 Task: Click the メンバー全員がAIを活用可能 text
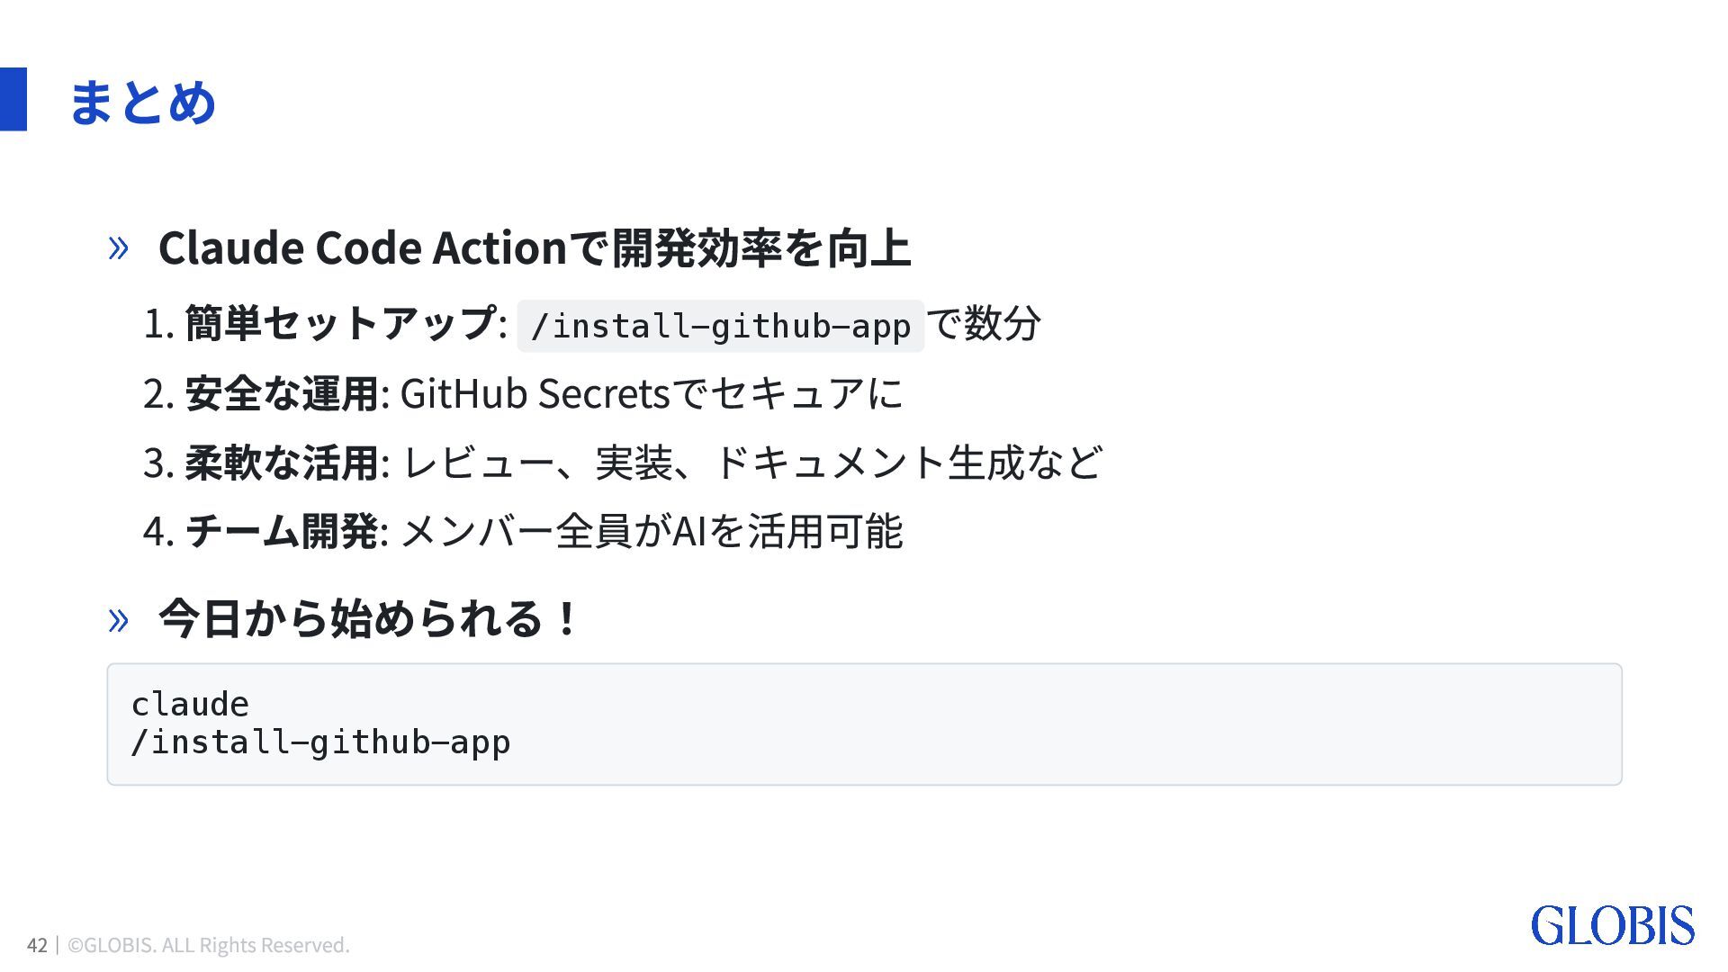coord(651,531)
